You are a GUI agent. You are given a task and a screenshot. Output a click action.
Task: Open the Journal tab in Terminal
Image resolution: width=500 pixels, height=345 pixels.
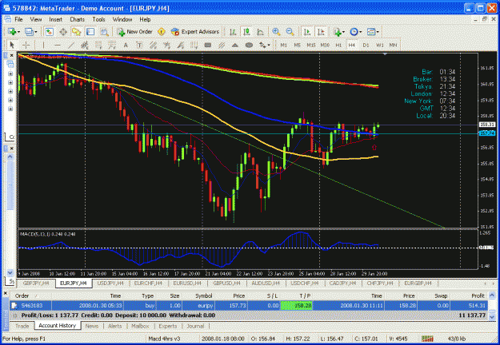[x=195, y=326]
